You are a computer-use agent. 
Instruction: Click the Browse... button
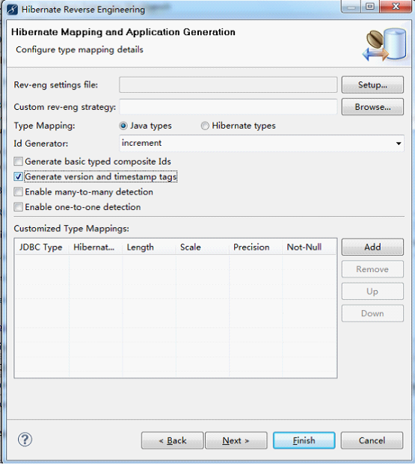tap(372, 107)
